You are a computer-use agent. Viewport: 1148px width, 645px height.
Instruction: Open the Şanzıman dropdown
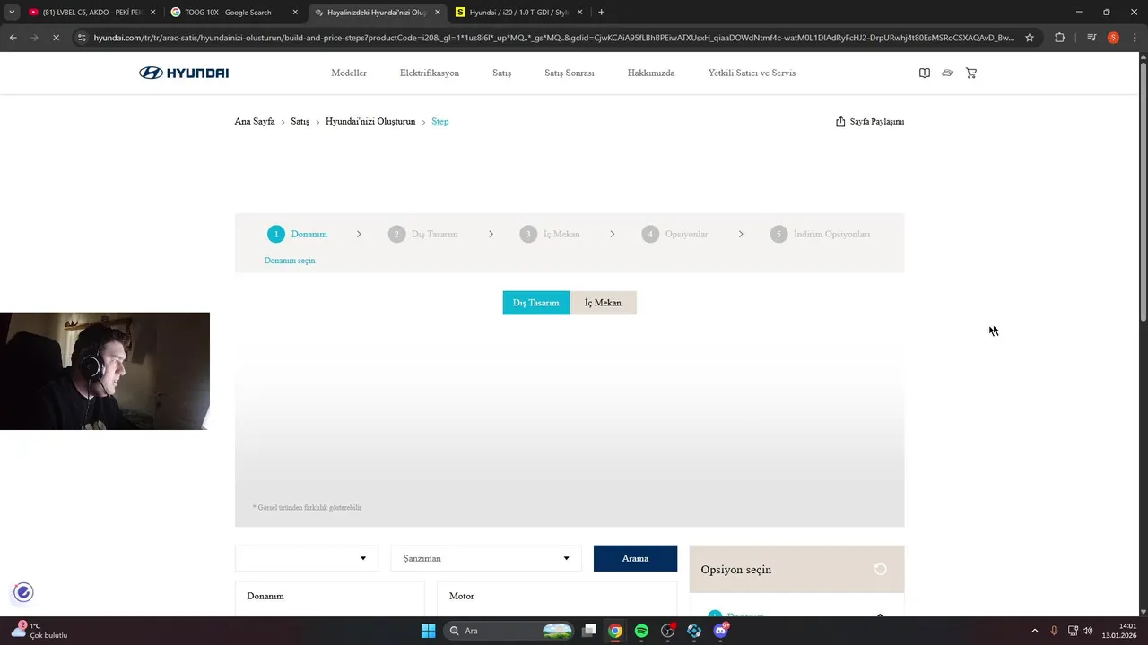tap(486, 558)
